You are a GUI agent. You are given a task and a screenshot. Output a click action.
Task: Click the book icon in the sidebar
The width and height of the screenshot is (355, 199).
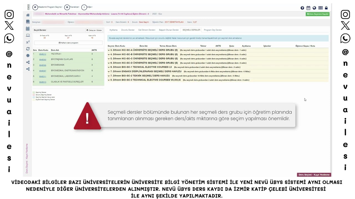point(28,22)
